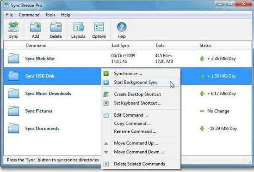Image resolution: width=254 pixels, height=172 pixels.
Task: Click the 12.01 MB data size
Action: 164,61
